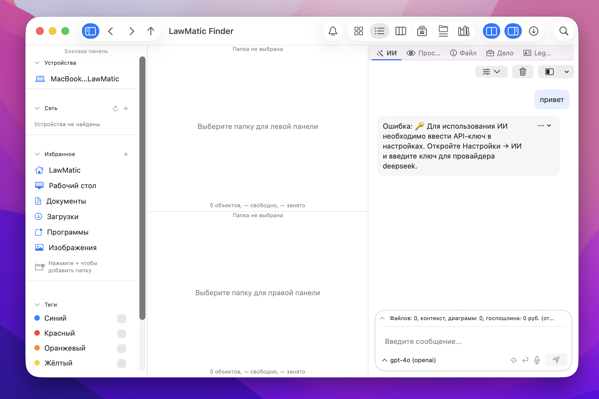Viewport: 599px width, 399px height.
Task: Delete the chat using the trash icon
Action: coord(522,71)
